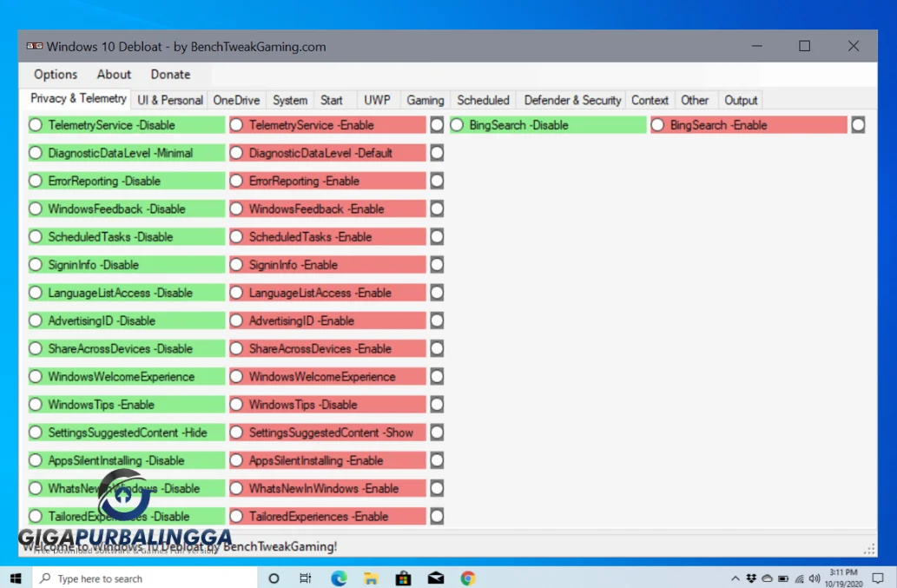
Task: Select WindowsFeedback -Enable option
Action: click(327, 208)
